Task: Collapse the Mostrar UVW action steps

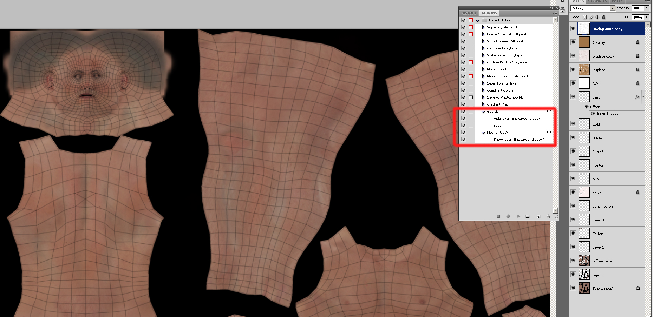Action: click(x=483, y=133)
